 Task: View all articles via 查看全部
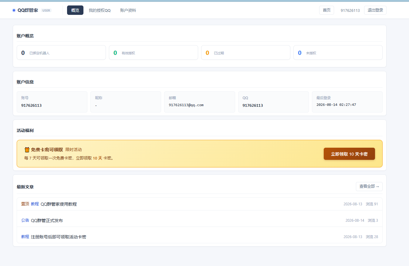click(x=369, y=187)
